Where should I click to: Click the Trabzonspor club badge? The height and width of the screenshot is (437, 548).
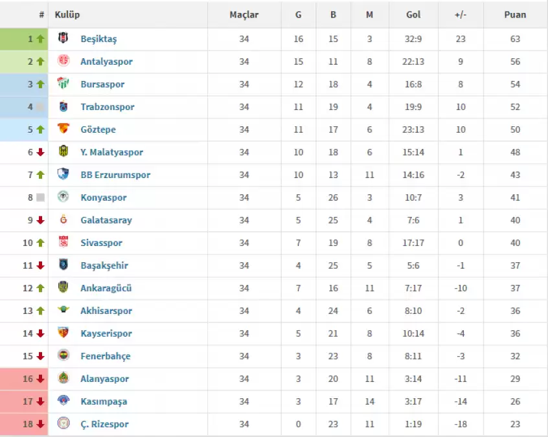63,107
